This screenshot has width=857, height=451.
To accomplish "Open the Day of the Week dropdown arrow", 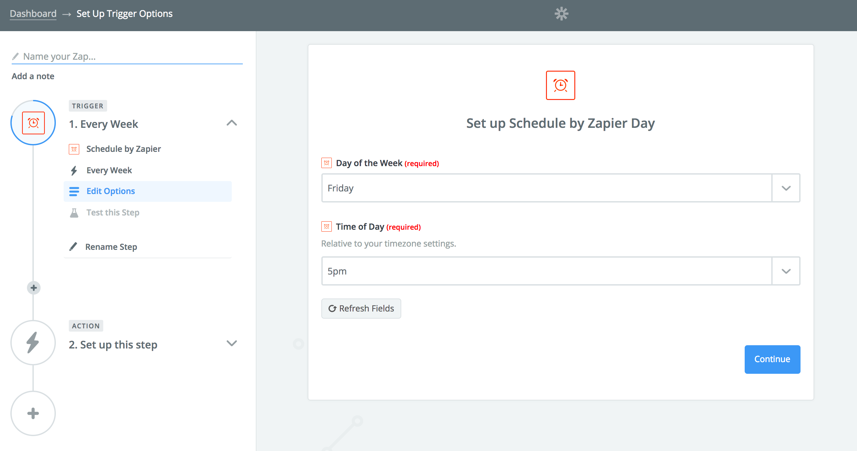I will (786, 188).
